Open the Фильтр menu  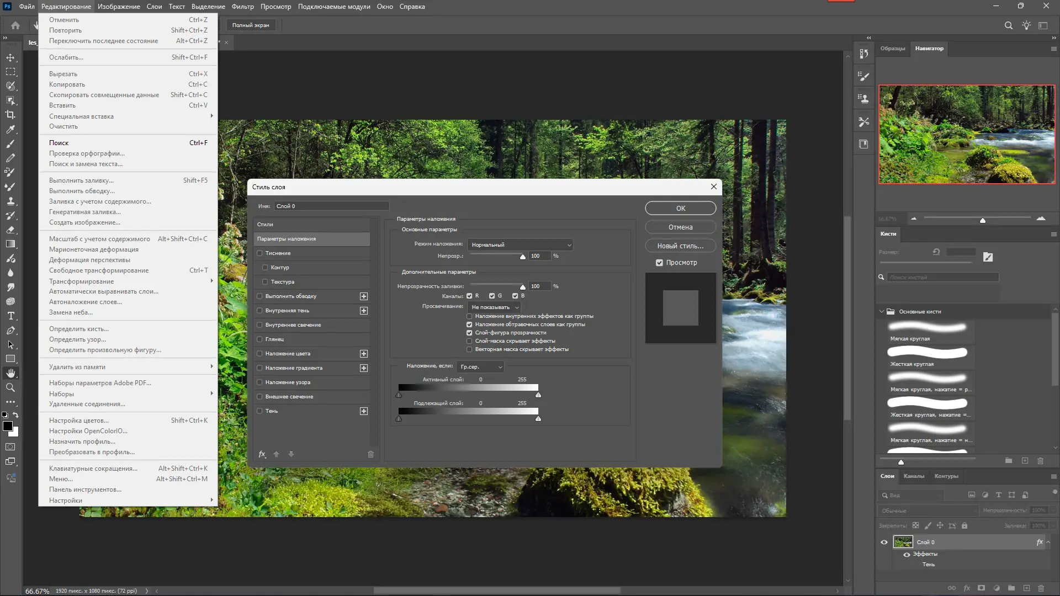coord(242,7)
